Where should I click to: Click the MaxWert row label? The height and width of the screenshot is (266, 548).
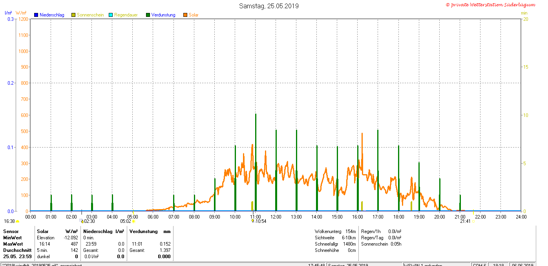pos(13,244)
